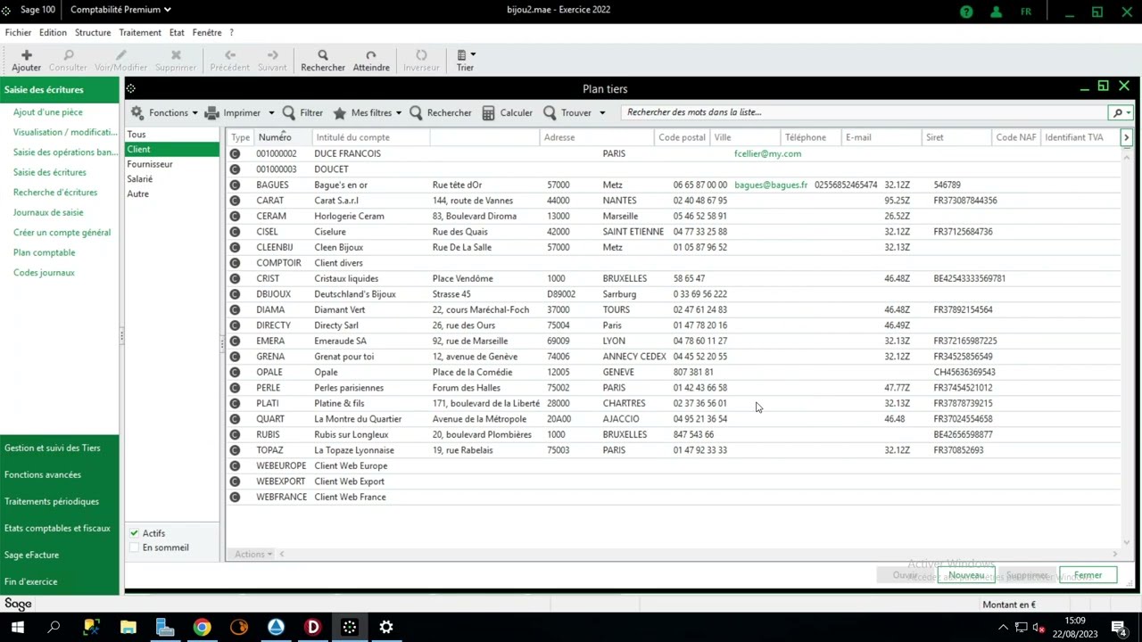The image size is (1142, 642).
Task: Go to Suivant record arrow
Action: (272, 55)
